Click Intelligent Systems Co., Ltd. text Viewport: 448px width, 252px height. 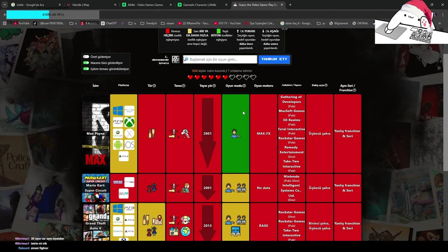click(292, 190)
